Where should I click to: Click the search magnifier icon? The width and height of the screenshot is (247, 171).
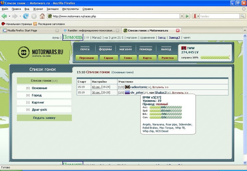tap(242, 16)
